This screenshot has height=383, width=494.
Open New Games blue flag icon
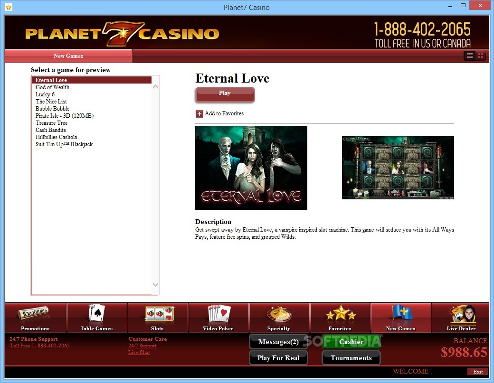click(402, 313)
